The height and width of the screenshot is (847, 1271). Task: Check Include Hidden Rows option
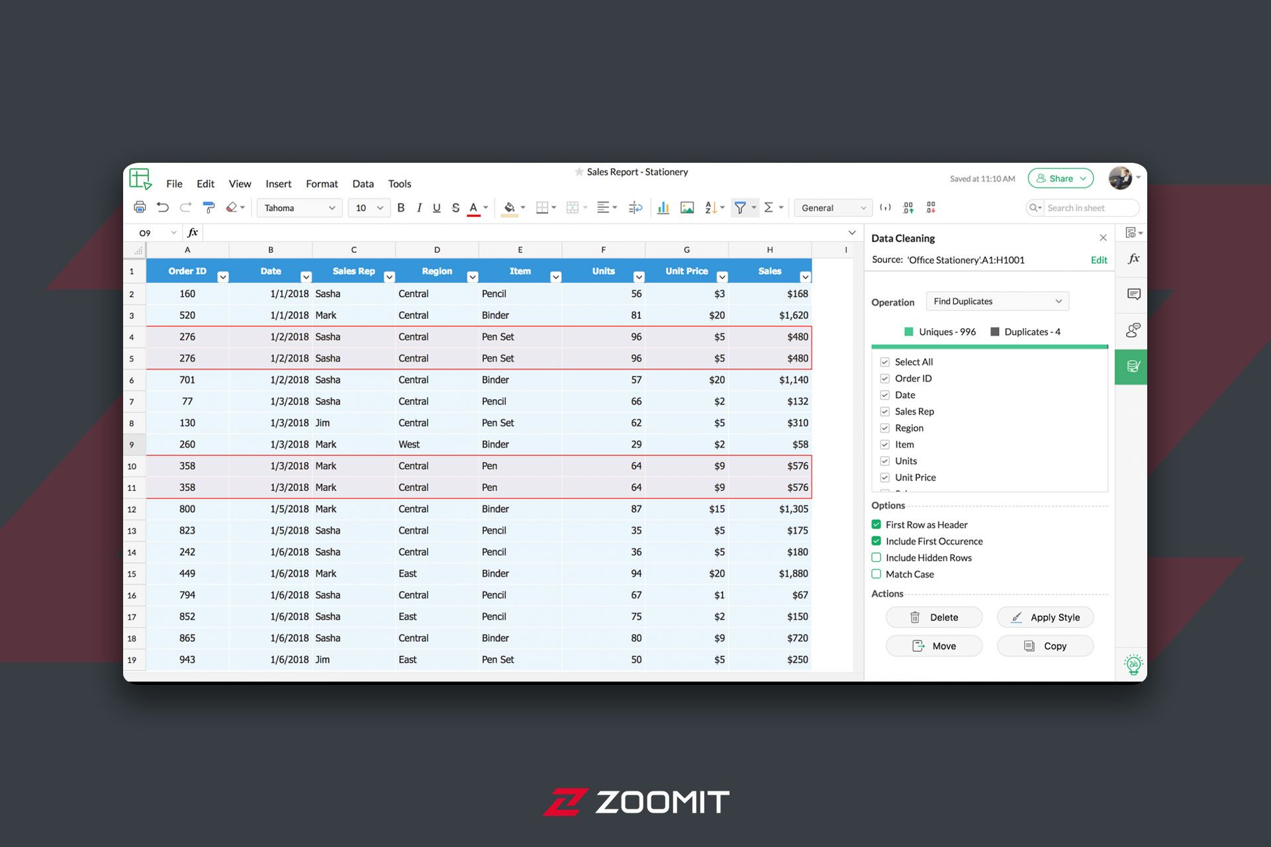coord(876,558)
